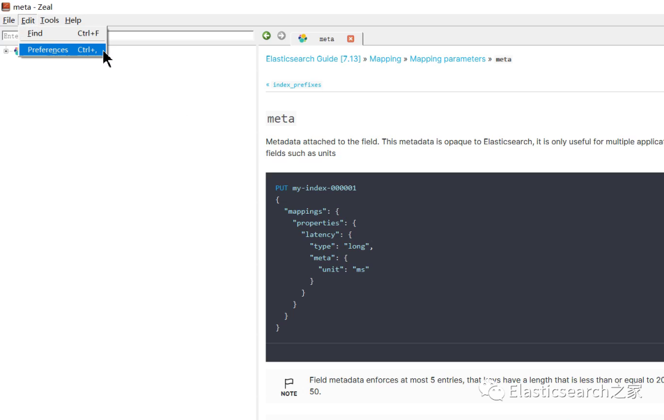Open the Elasticsearch Guide [7.13] breadcrumb link
The height and width of the screenshot is (420, 664).
point(313,59)
